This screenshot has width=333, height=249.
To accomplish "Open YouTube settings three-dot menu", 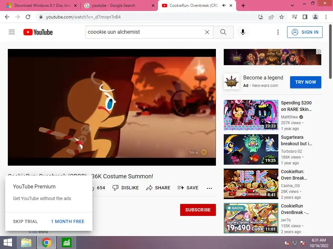I will click(278, 32).
